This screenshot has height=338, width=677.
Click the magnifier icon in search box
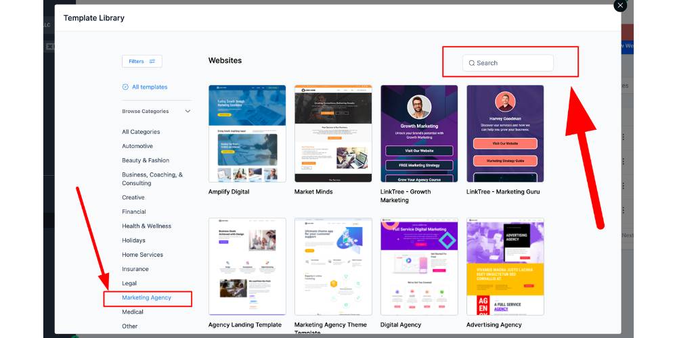(x=472, y=63)
